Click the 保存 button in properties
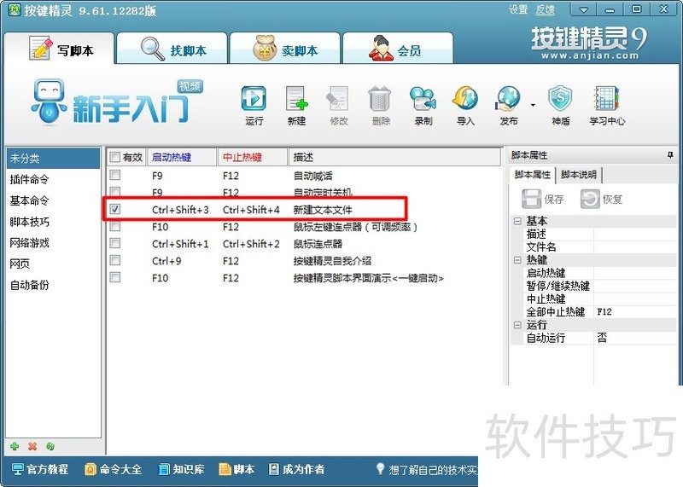Viewport: 683px width, 487px height. point(543,200)
